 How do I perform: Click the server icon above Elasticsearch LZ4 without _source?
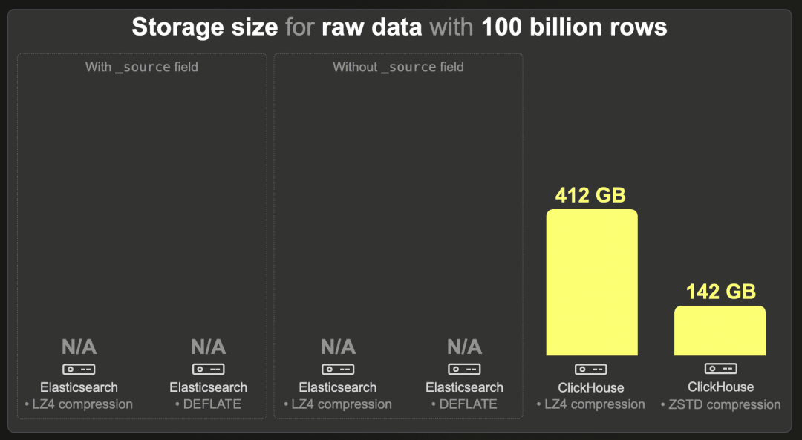coord(338,369)
